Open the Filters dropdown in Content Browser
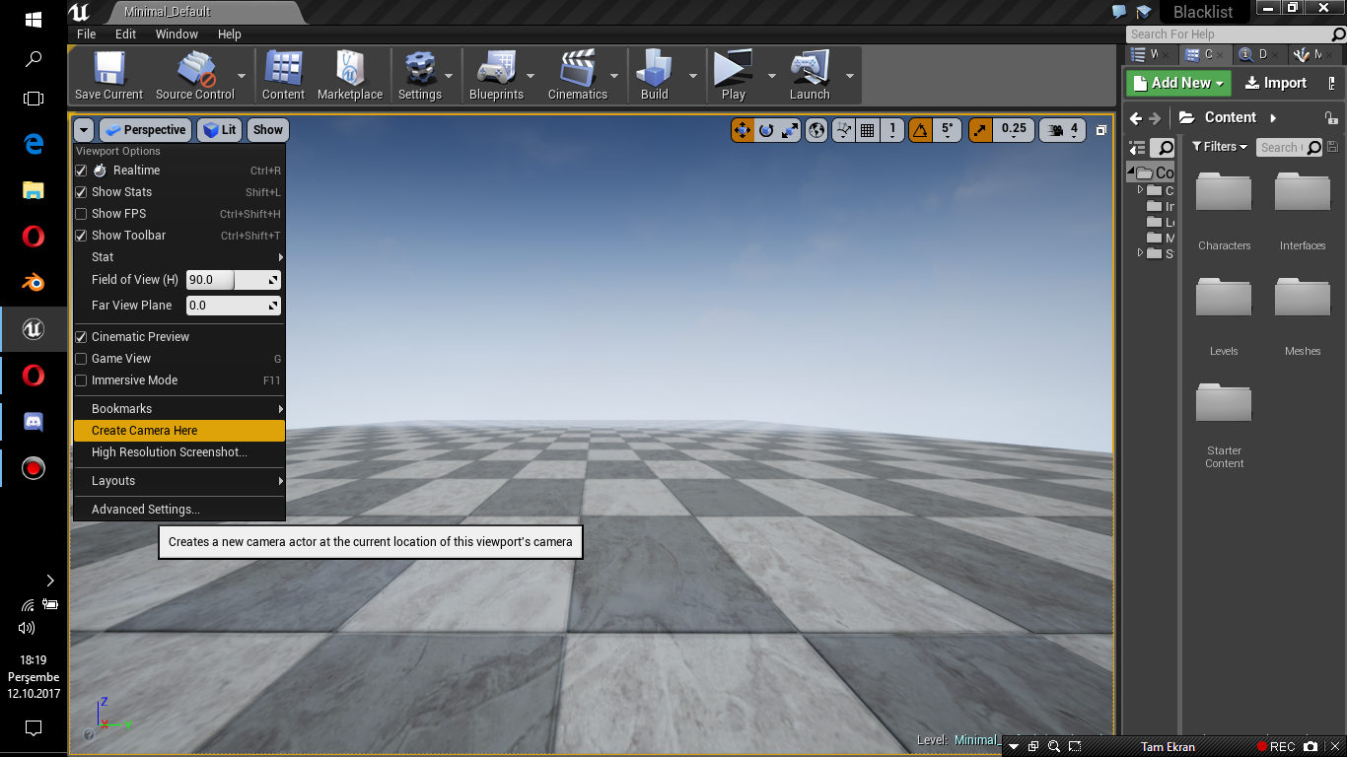 point(1220,147)
